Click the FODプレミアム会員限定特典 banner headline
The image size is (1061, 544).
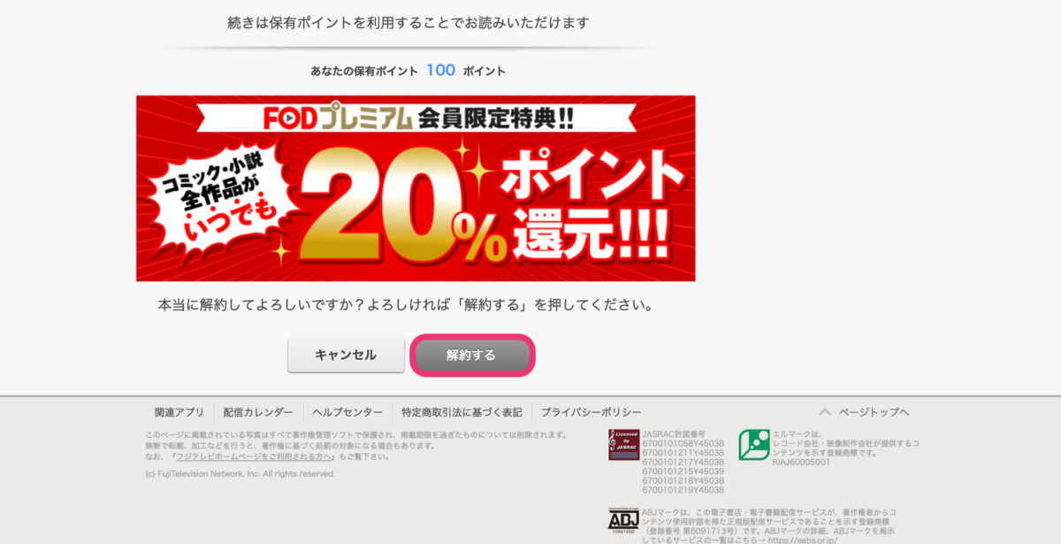(x=416, y=119)
